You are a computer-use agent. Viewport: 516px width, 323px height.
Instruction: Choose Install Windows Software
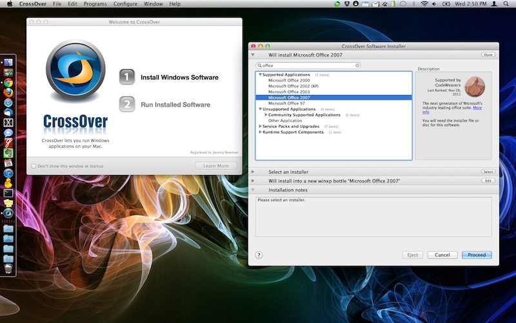(x=179, y=77)
